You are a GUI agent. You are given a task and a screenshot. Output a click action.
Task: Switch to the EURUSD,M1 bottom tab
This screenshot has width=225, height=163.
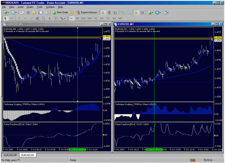click(x=28, y=155)
